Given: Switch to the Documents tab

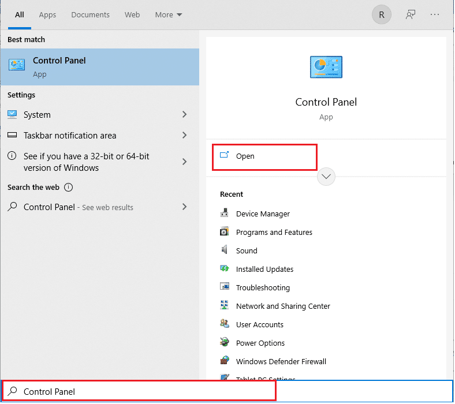Looking at the screenshot, I should (x=91, y=15).
